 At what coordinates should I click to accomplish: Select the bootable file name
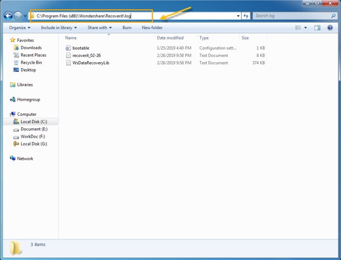click(x=81, y=48)
